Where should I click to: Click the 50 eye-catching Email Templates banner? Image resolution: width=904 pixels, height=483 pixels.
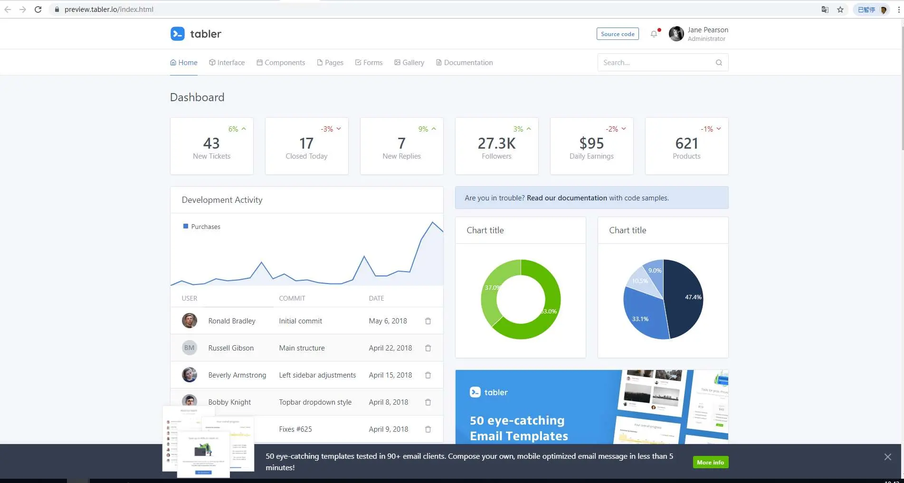pos(591,407)
